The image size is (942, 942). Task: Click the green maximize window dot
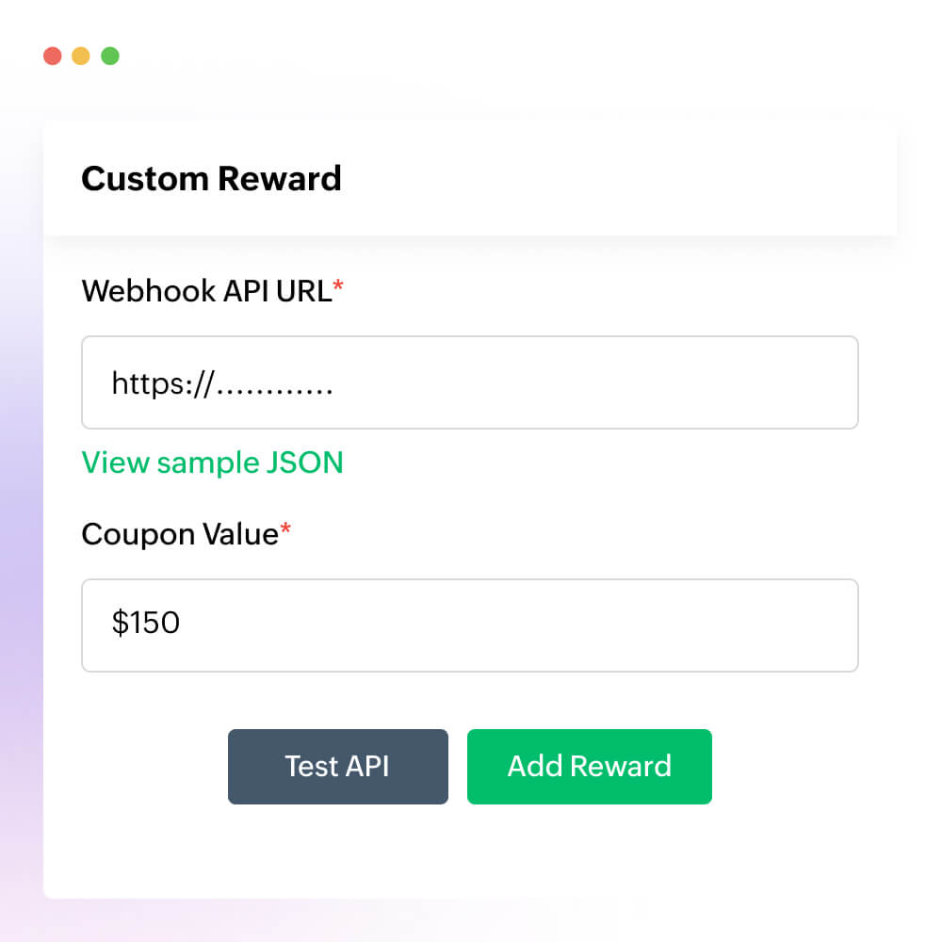[x=110, y=56]
